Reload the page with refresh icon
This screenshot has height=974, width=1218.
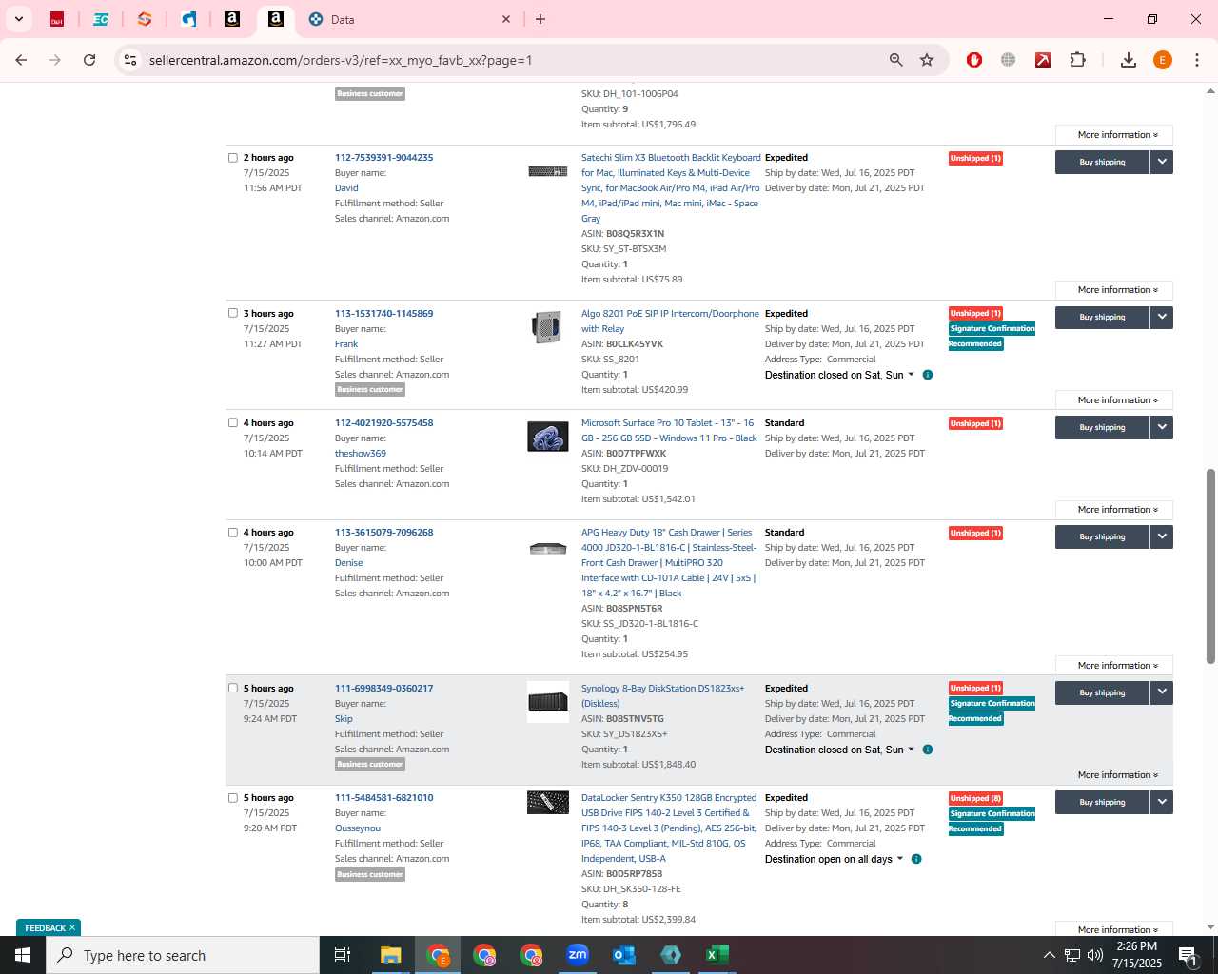click(x=89, y=60)
